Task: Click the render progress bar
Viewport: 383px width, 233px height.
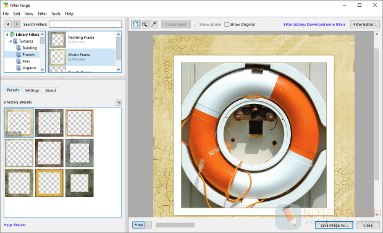Action: [x=175, y=225]
